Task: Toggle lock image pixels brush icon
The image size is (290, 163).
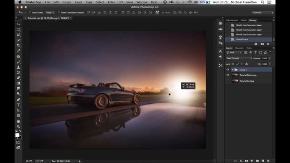Action: coord(237,64)
